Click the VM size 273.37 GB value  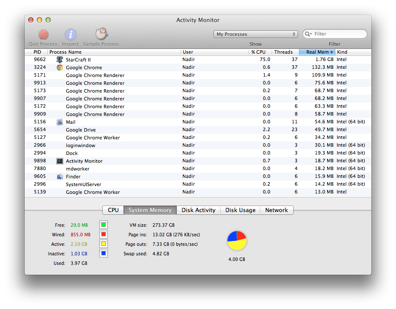pos(163,225)
